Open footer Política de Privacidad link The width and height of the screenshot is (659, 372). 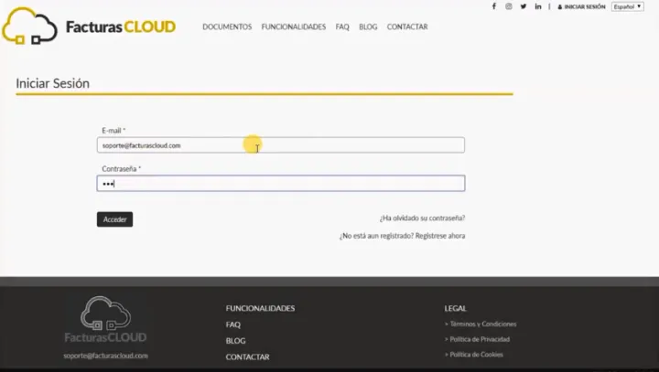480,339
